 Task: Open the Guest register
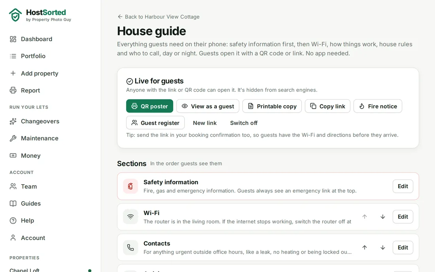[155, 123]
